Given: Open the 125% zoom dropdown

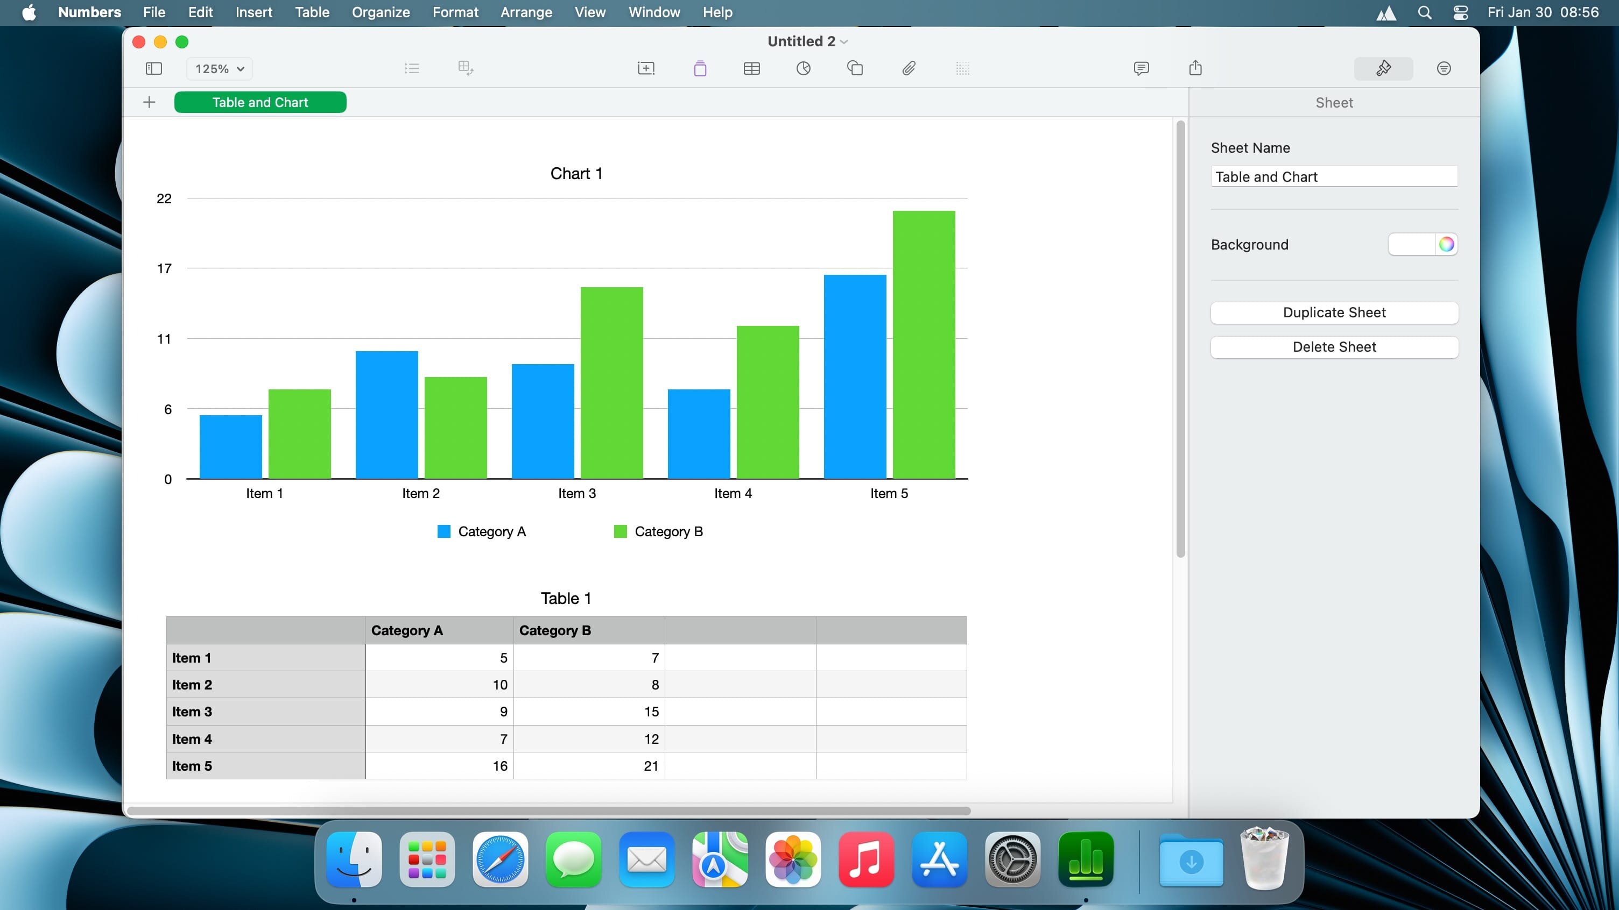Looking at the screenshot, I should point(220,69).
